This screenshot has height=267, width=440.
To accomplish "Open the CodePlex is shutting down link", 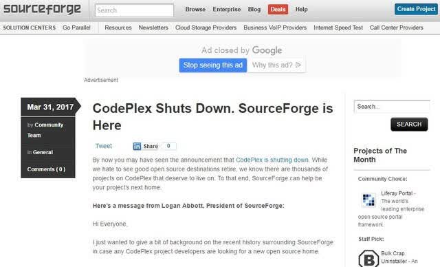I will (x=272, y=160).
